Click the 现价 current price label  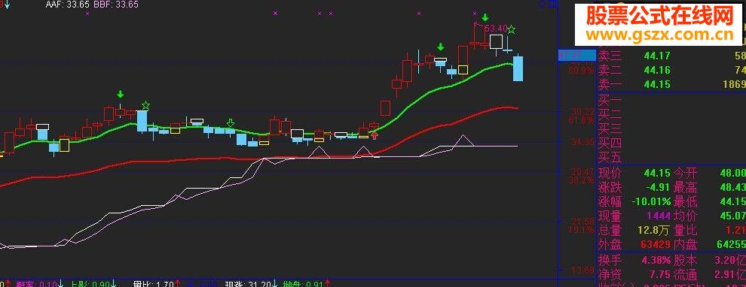coord(610,173)
